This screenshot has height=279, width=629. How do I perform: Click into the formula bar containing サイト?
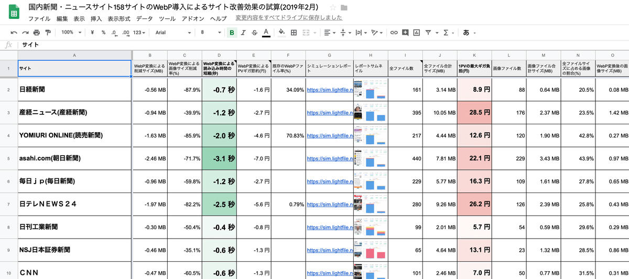(323, 45)
